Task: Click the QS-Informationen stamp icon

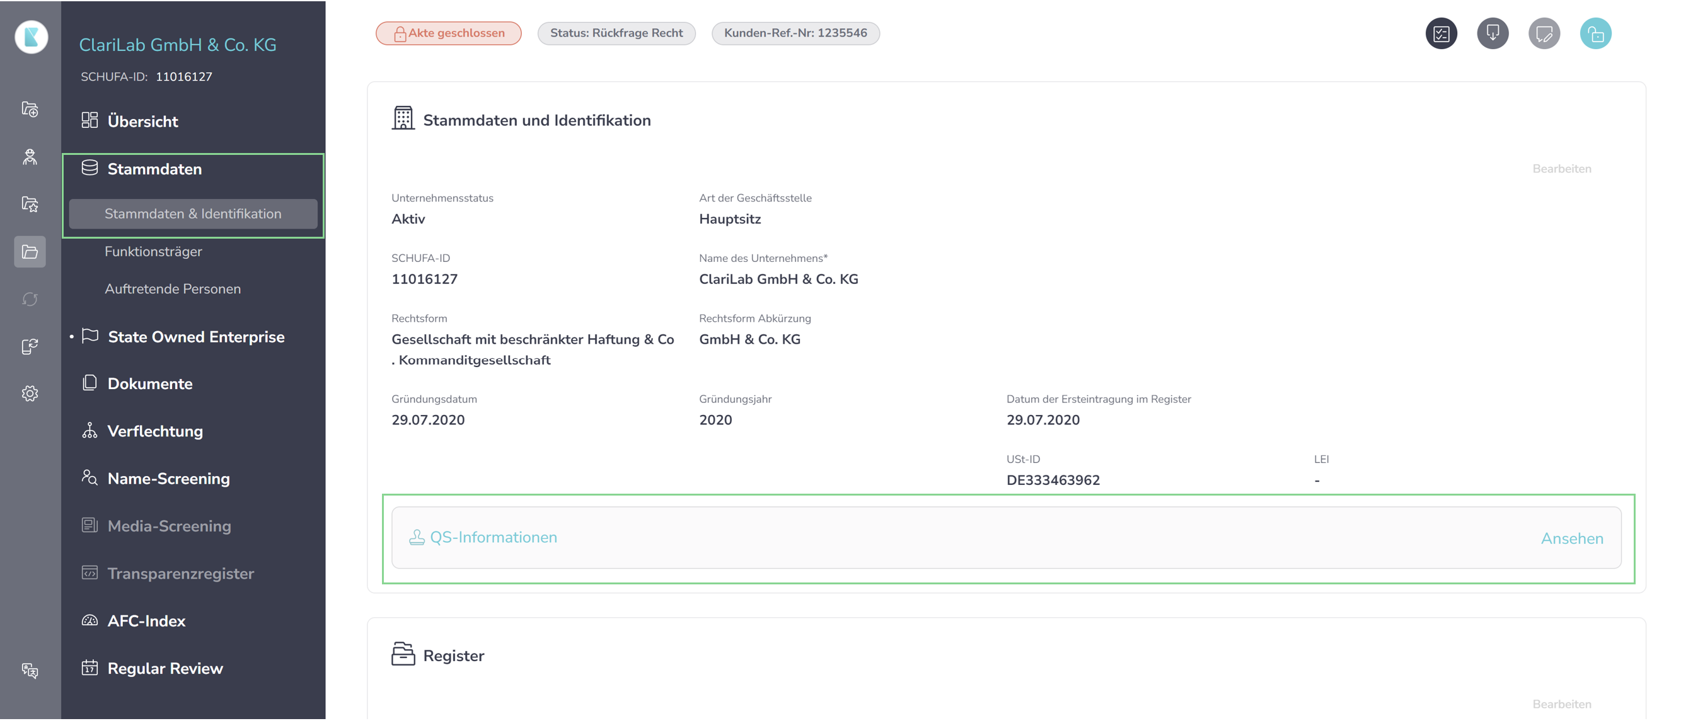Action: click(417, 538)
